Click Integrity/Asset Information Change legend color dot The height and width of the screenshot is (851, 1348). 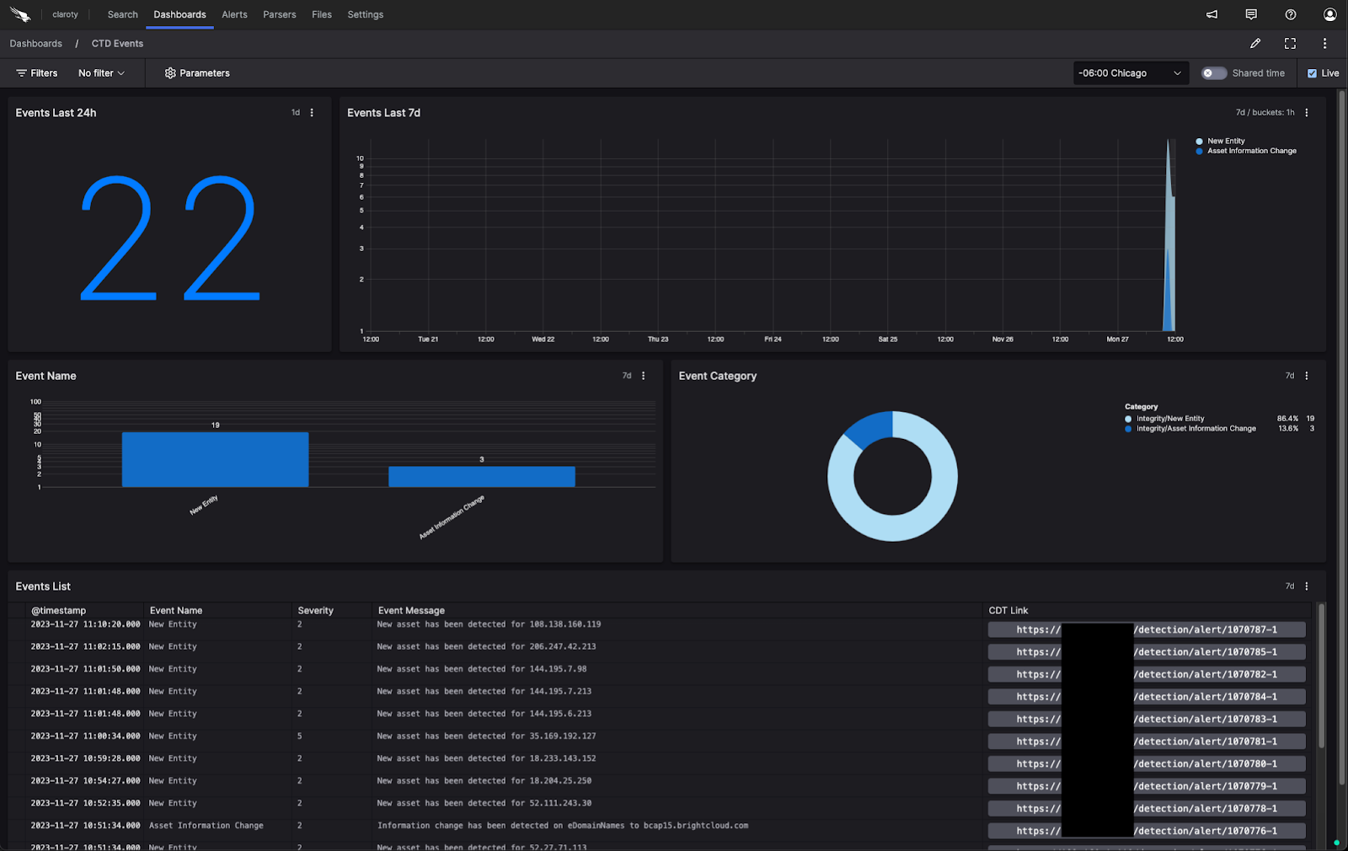(x=1128, y=429)
